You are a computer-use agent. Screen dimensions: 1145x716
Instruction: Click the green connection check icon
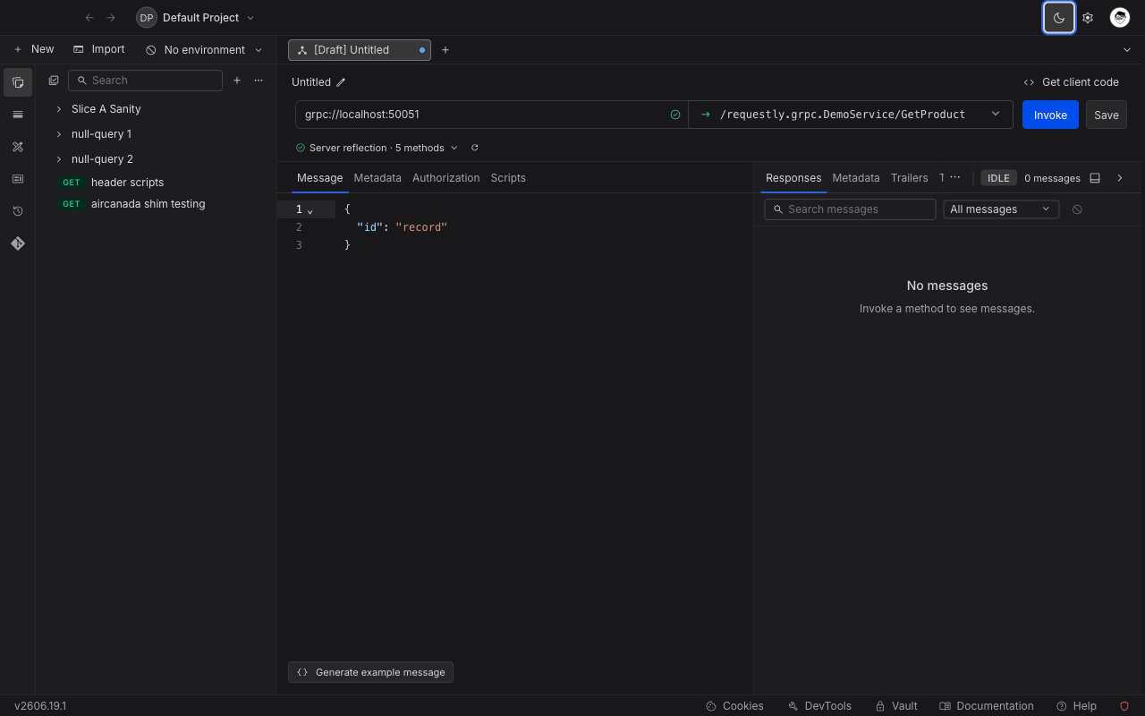(x=675, y=115)
